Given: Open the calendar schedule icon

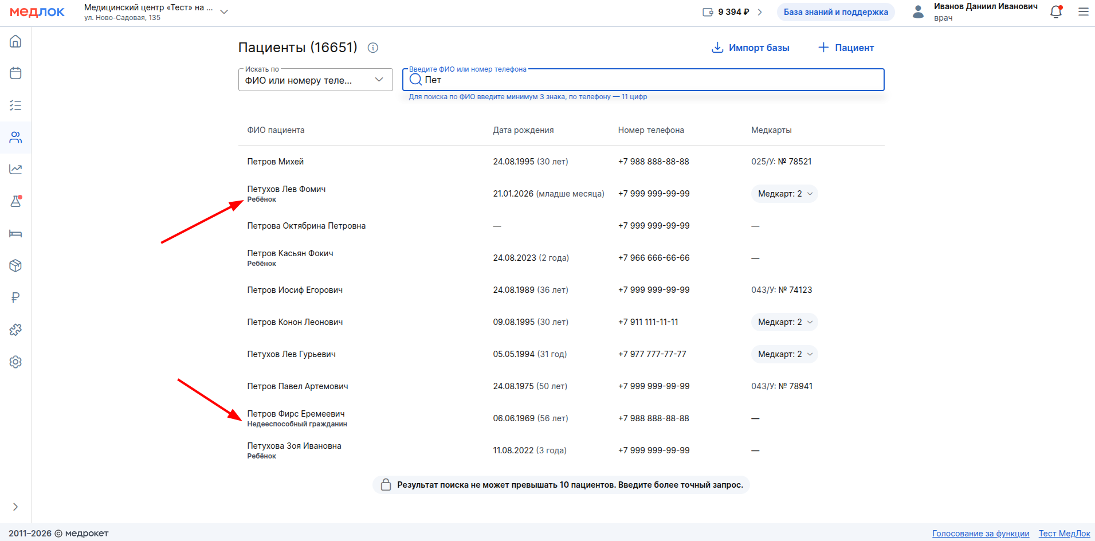Looking at the screenshot, I should click(x=15, y=73).
